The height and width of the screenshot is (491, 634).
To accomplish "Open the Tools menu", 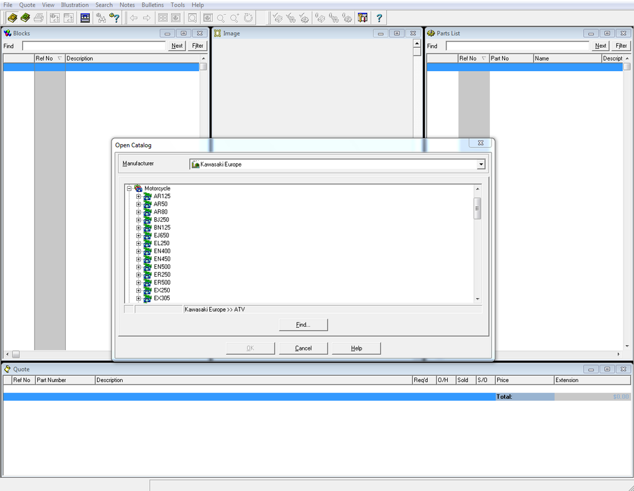I will (178, 5).
